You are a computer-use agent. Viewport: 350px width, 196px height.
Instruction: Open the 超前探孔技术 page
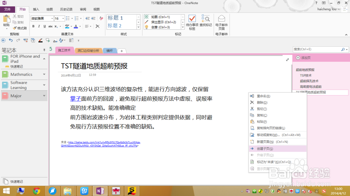tap(309, 81)
